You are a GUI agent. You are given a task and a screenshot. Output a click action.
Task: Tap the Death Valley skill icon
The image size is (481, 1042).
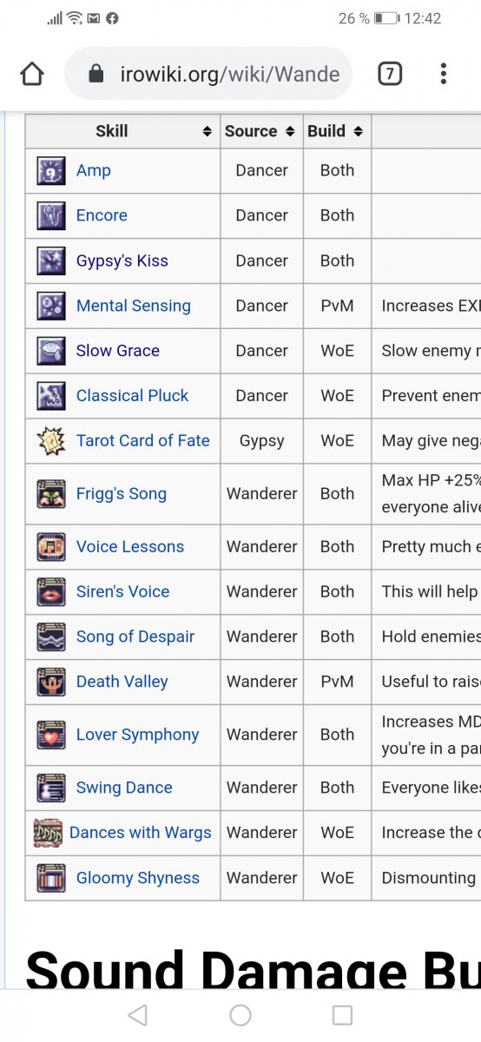coord(50,682)
